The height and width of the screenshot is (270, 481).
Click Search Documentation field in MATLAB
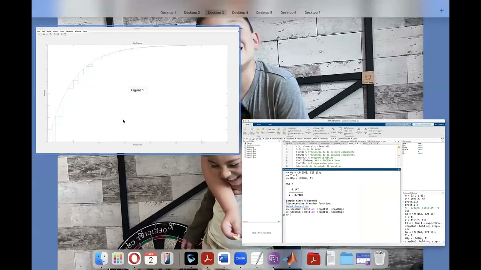coord(423,124)
